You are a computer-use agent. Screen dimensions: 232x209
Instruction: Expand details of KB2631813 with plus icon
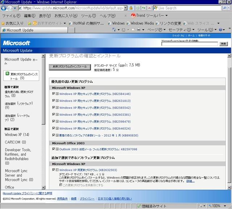[57, 101]
